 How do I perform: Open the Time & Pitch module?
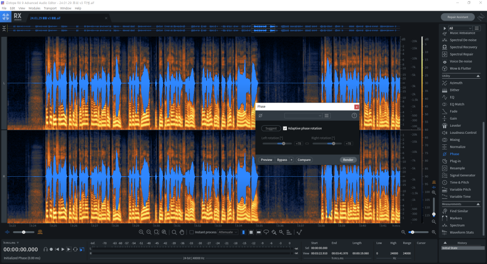coord(459,182)
